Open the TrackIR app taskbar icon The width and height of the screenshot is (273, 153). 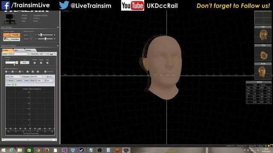point(126,150)
